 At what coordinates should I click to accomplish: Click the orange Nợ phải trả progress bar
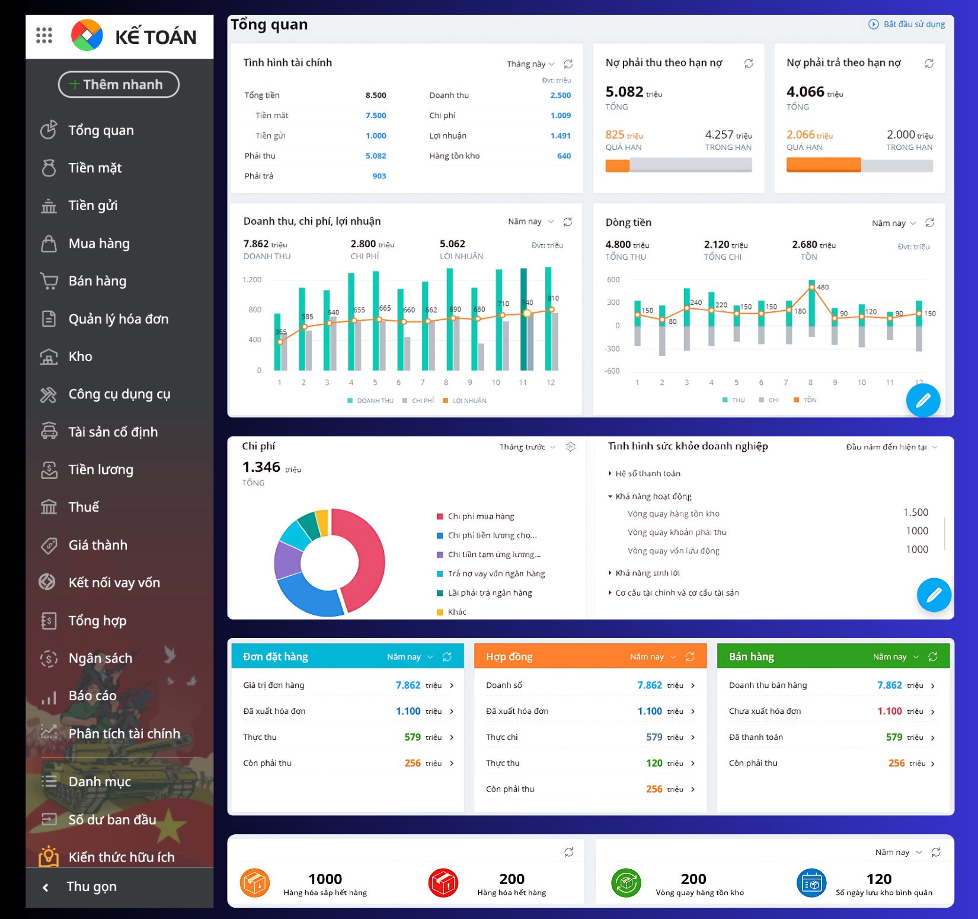(823, 165)
